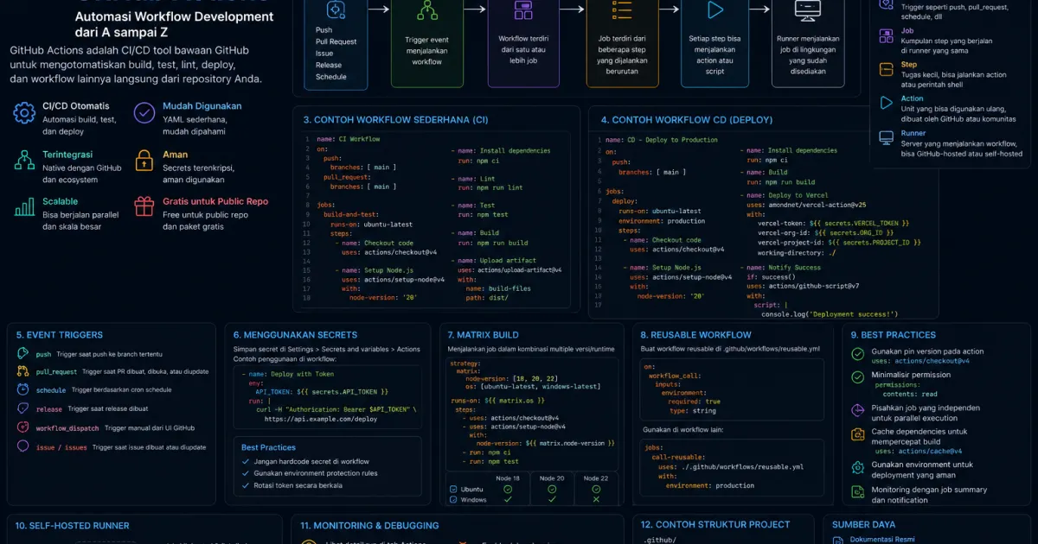Open the 3. CONTOH WORKFLOW SEDERHANA (CI) heading
This screenshot has height=544, width=1038.
pos(395,120)
